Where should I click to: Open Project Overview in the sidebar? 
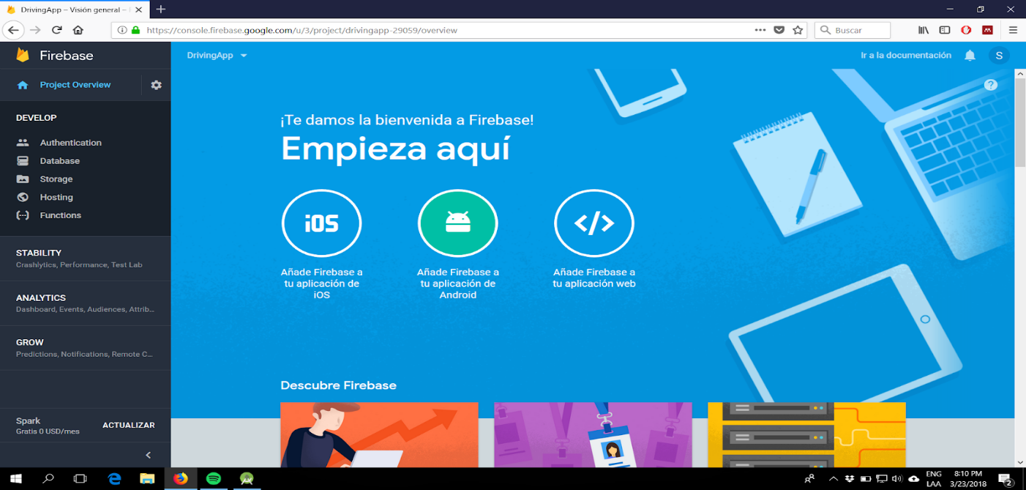(x=75, y=85)
